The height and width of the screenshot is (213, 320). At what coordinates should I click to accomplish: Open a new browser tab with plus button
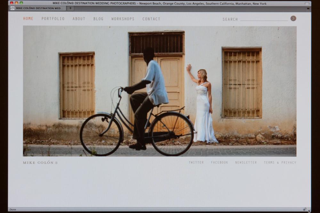click(70, 8)
